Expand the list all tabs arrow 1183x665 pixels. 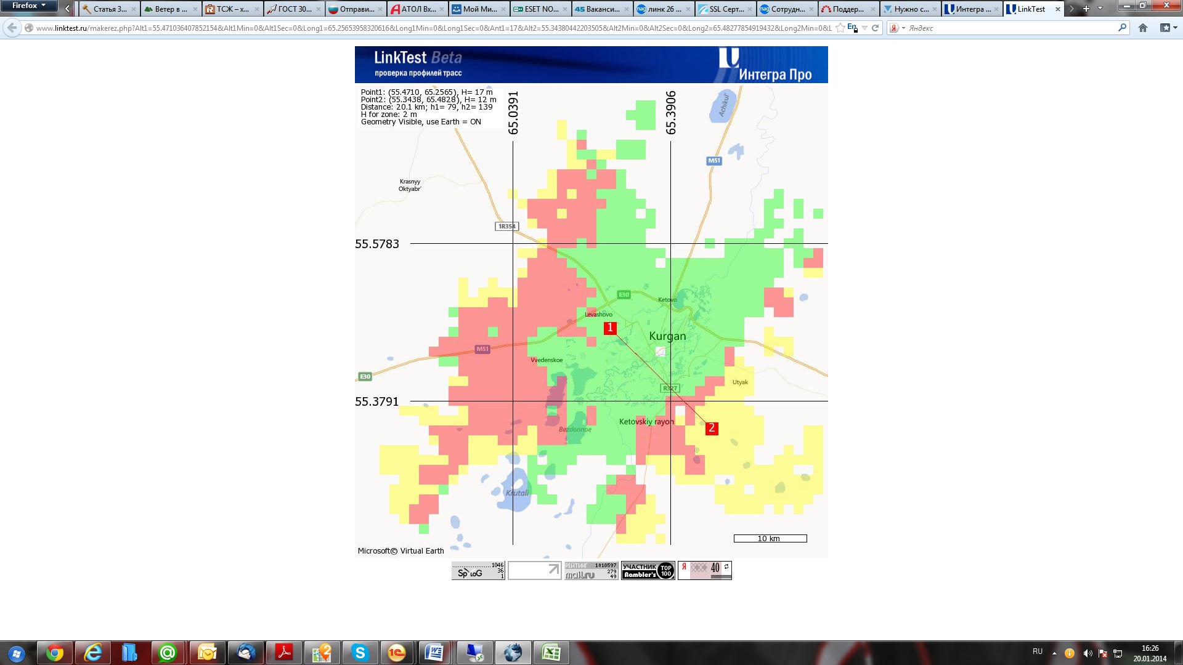click(x=1100, y=9)
